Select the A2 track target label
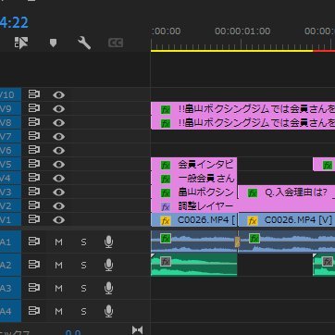Viewport: 335px width, 335px height. [10, 265]
